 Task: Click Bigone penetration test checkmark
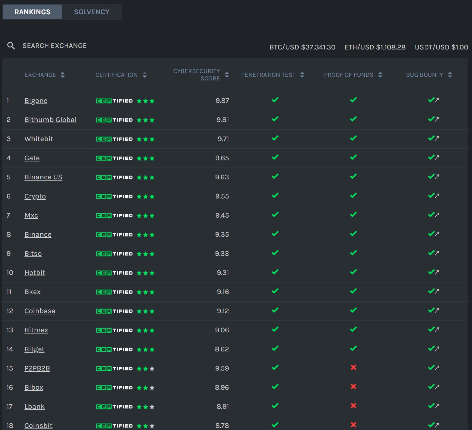(275, 100)
